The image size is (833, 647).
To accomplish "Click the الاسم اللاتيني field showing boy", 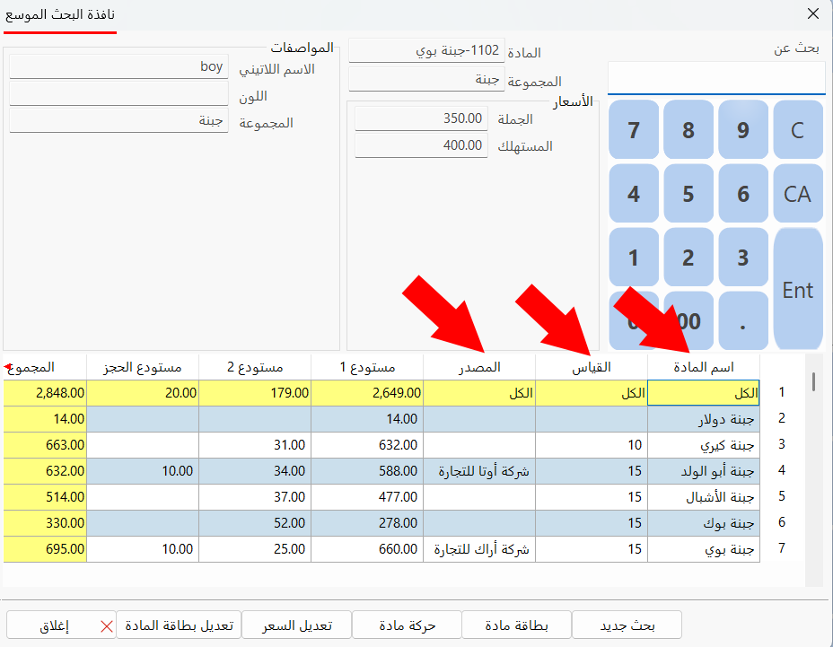I will [x=117, y=67].
